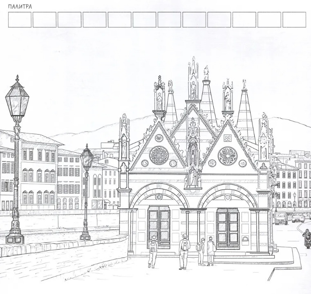Select the second palette box from the left

point(45,20)
